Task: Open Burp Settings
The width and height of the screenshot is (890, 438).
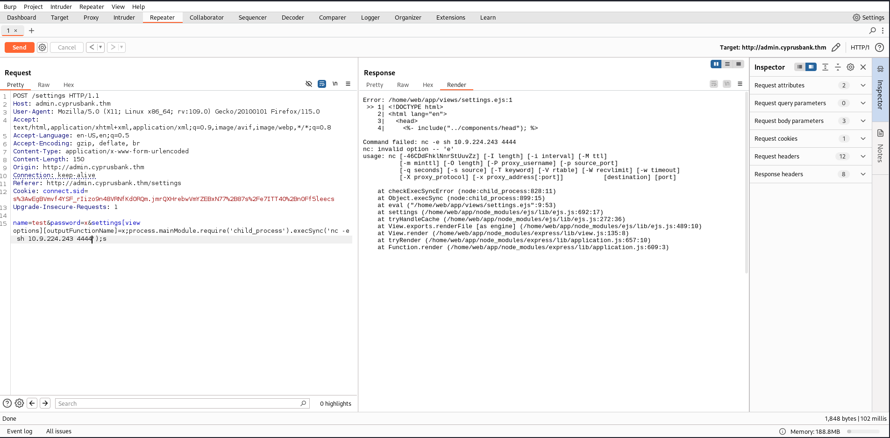Action: [x=868, y=17]
